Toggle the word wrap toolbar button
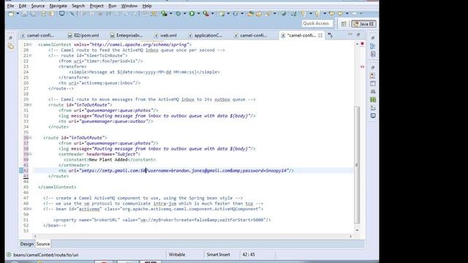Image resolution: width=468 pixels, height=263 pixels. [145, 14]
